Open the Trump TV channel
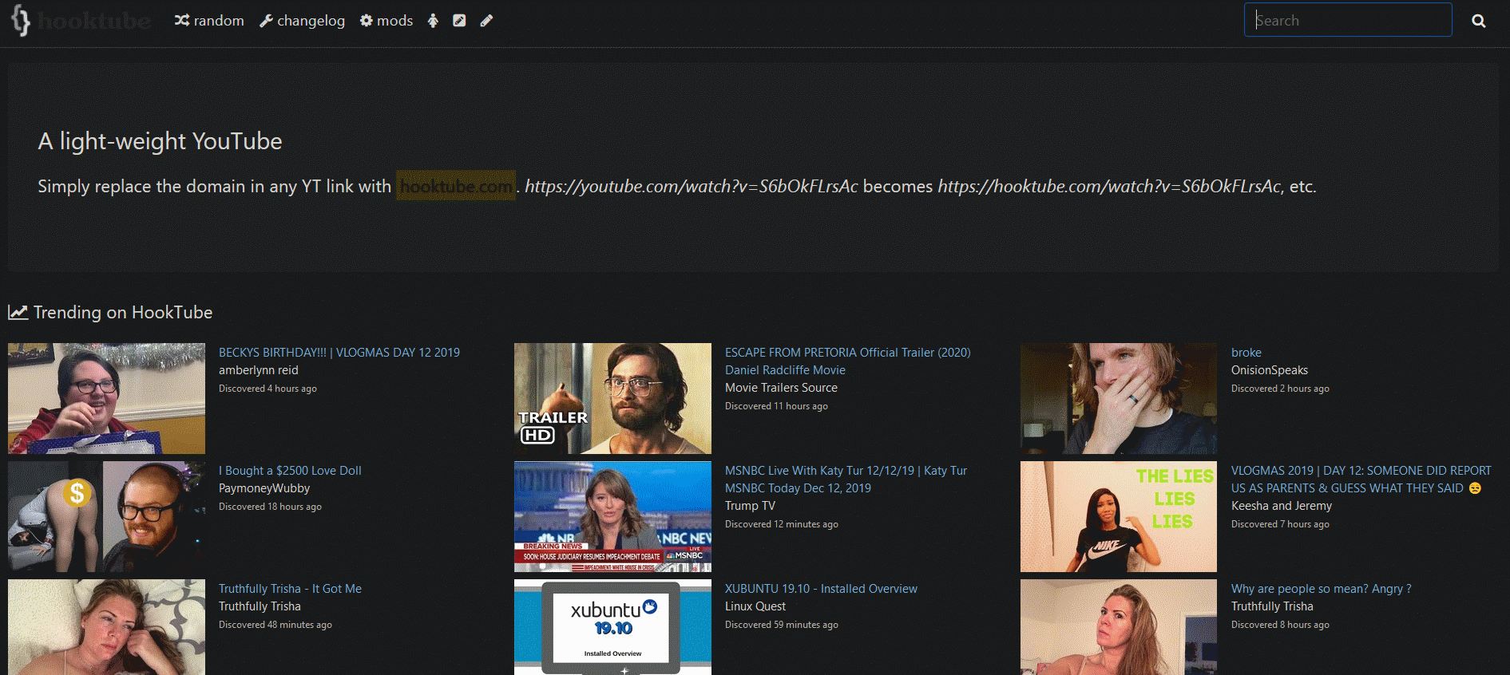Screen dimensions: 1510x675 (x=750, y=506)
